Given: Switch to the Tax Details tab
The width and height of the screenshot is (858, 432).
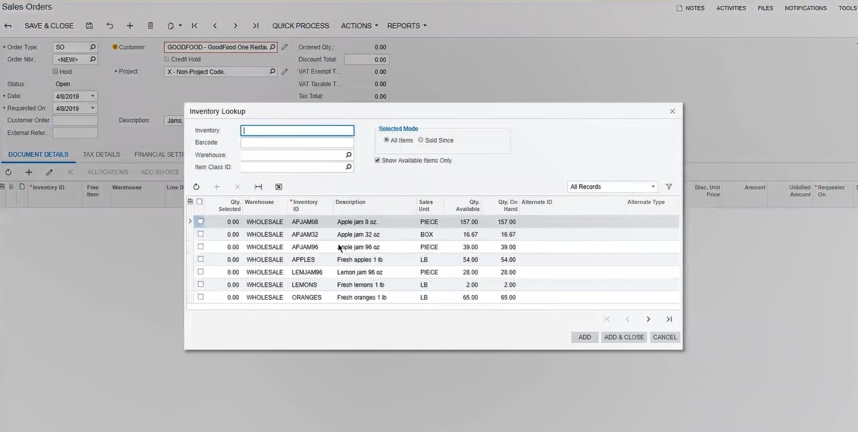Looking at the screenshot, I should [101, 154].
